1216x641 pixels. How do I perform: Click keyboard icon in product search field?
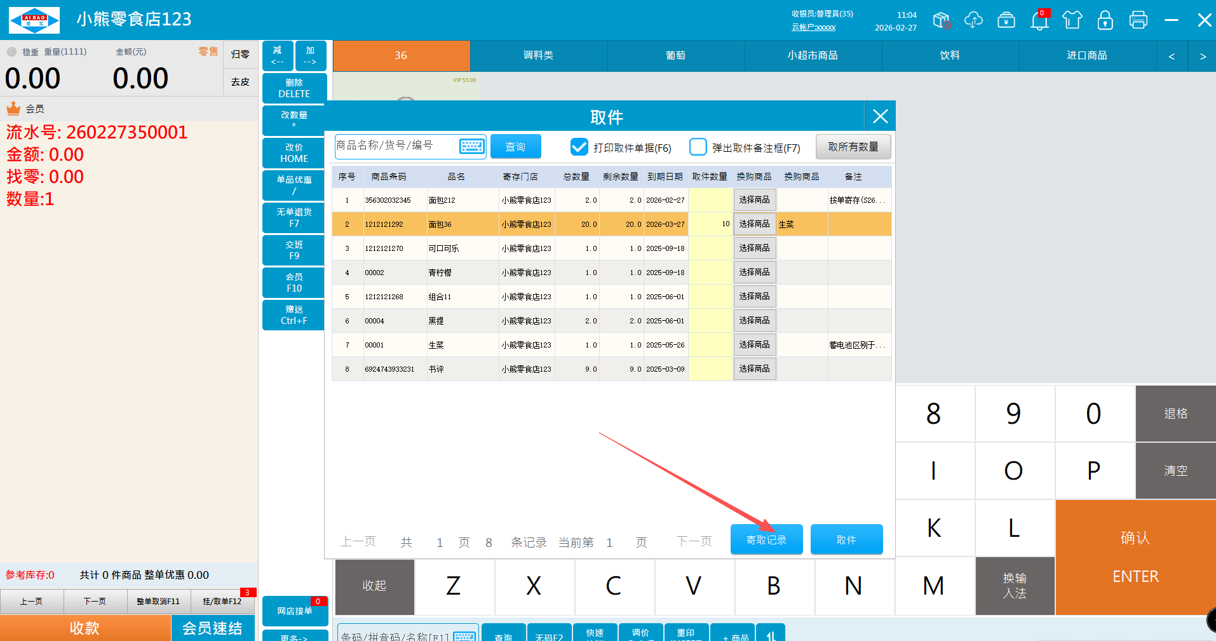[x=471, y=146]
